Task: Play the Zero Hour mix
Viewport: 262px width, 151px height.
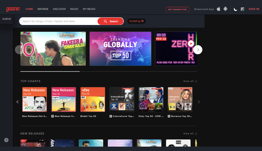Action: tap(191, 44)
